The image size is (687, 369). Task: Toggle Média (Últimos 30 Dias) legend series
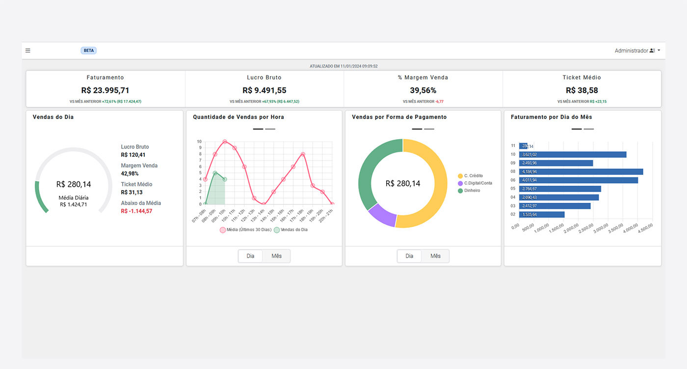click(x=245, y=229)
